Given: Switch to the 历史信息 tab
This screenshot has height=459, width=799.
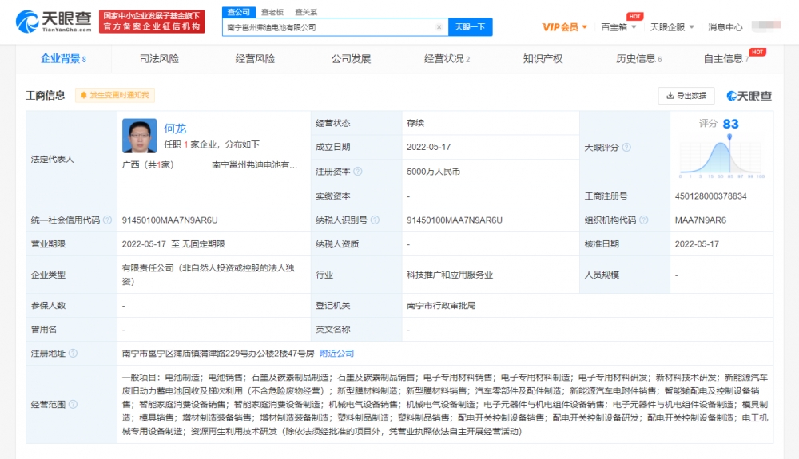Looking at the screenshot, I should click(638, 59).
